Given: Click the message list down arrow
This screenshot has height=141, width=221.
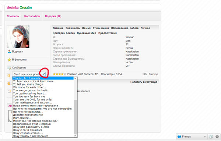Looking at the screenshot, I should [x=76, y=135].
